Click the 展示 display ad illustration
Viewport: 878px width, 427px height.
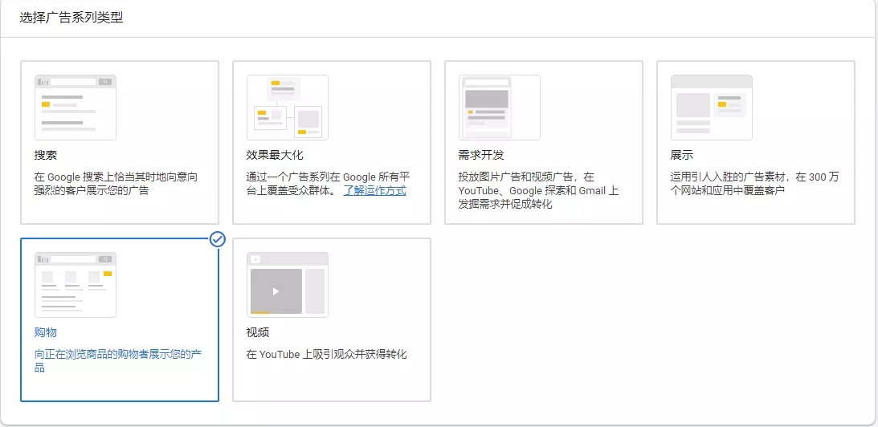pos(712,108)
